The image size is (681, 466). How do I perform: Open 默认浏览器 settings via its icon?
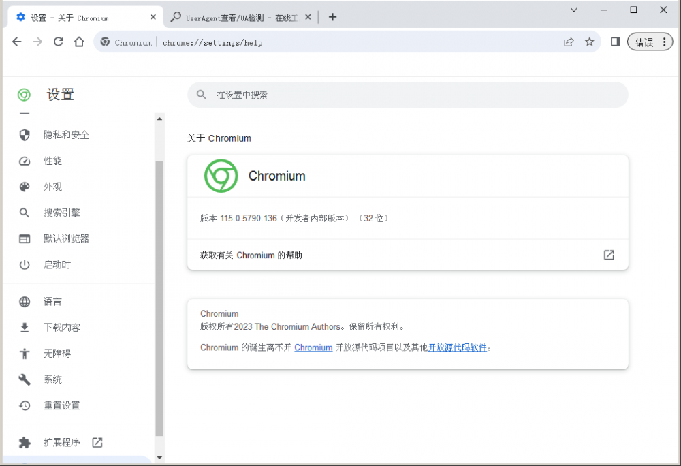click(x=25, y=238)
